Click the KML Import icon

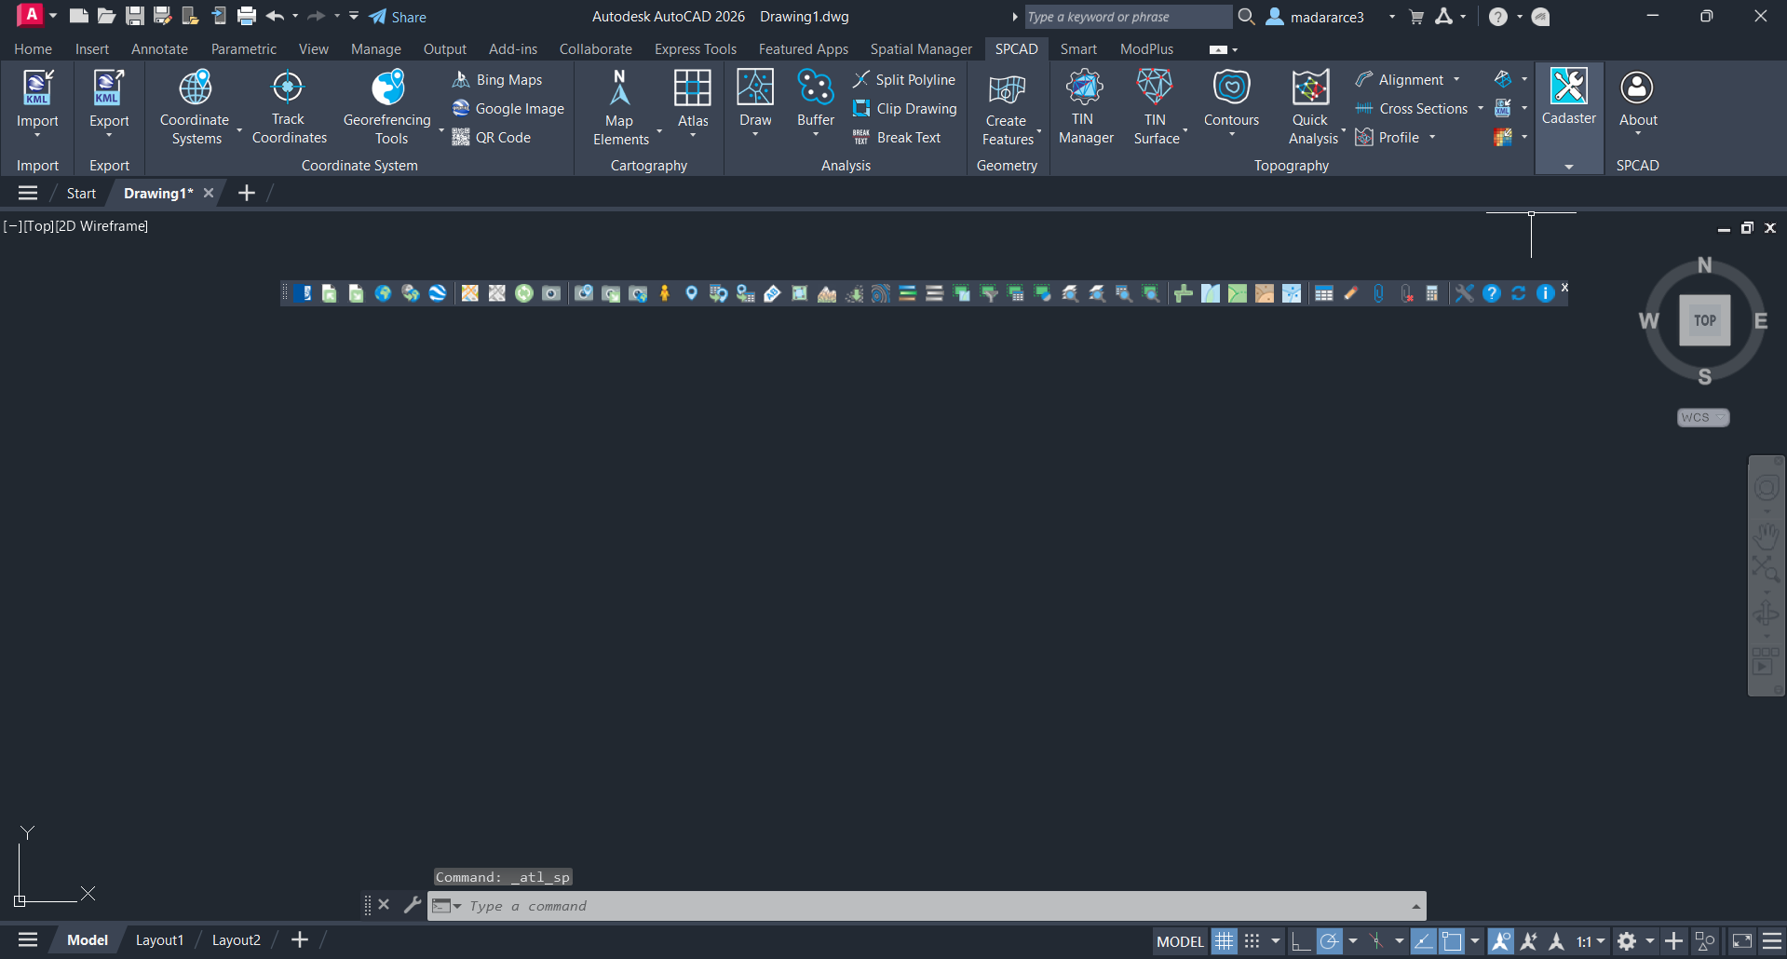tap(37, 88)
